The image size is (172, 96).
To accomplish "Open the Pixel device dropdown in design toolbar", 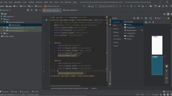I will (158, 18).
